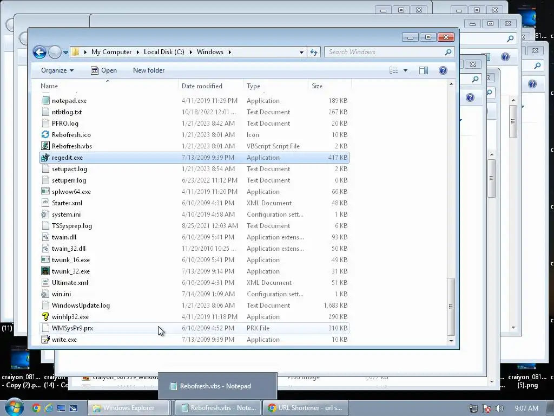
Task: Click the Local Disk (C:) breadcrumb
Action: click(x=164, y=52)
